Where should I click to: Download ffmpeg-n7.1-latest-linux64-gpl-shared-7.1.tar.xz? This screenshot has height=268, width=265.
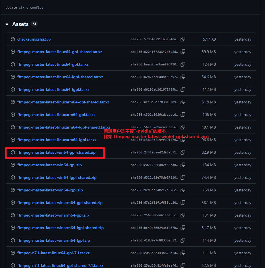[x=60, y=265]
